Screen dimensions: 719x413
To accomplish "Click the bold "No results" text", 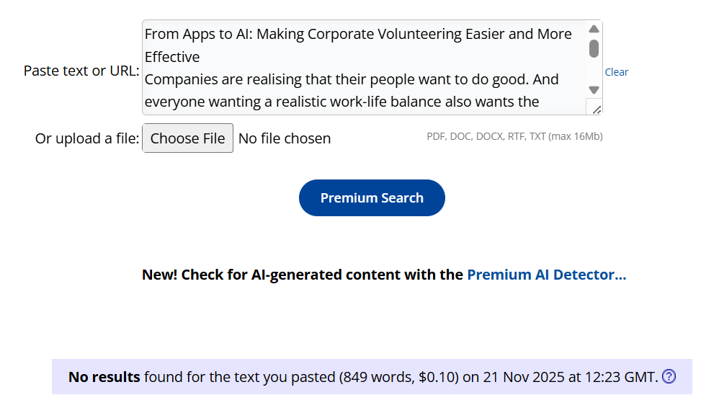I will (x=104, y=377).
